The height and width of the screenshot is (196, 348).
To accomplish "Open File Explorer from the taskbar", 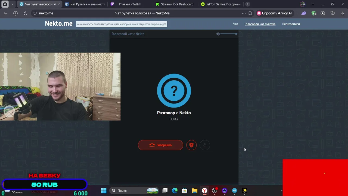I will point(194,191).
